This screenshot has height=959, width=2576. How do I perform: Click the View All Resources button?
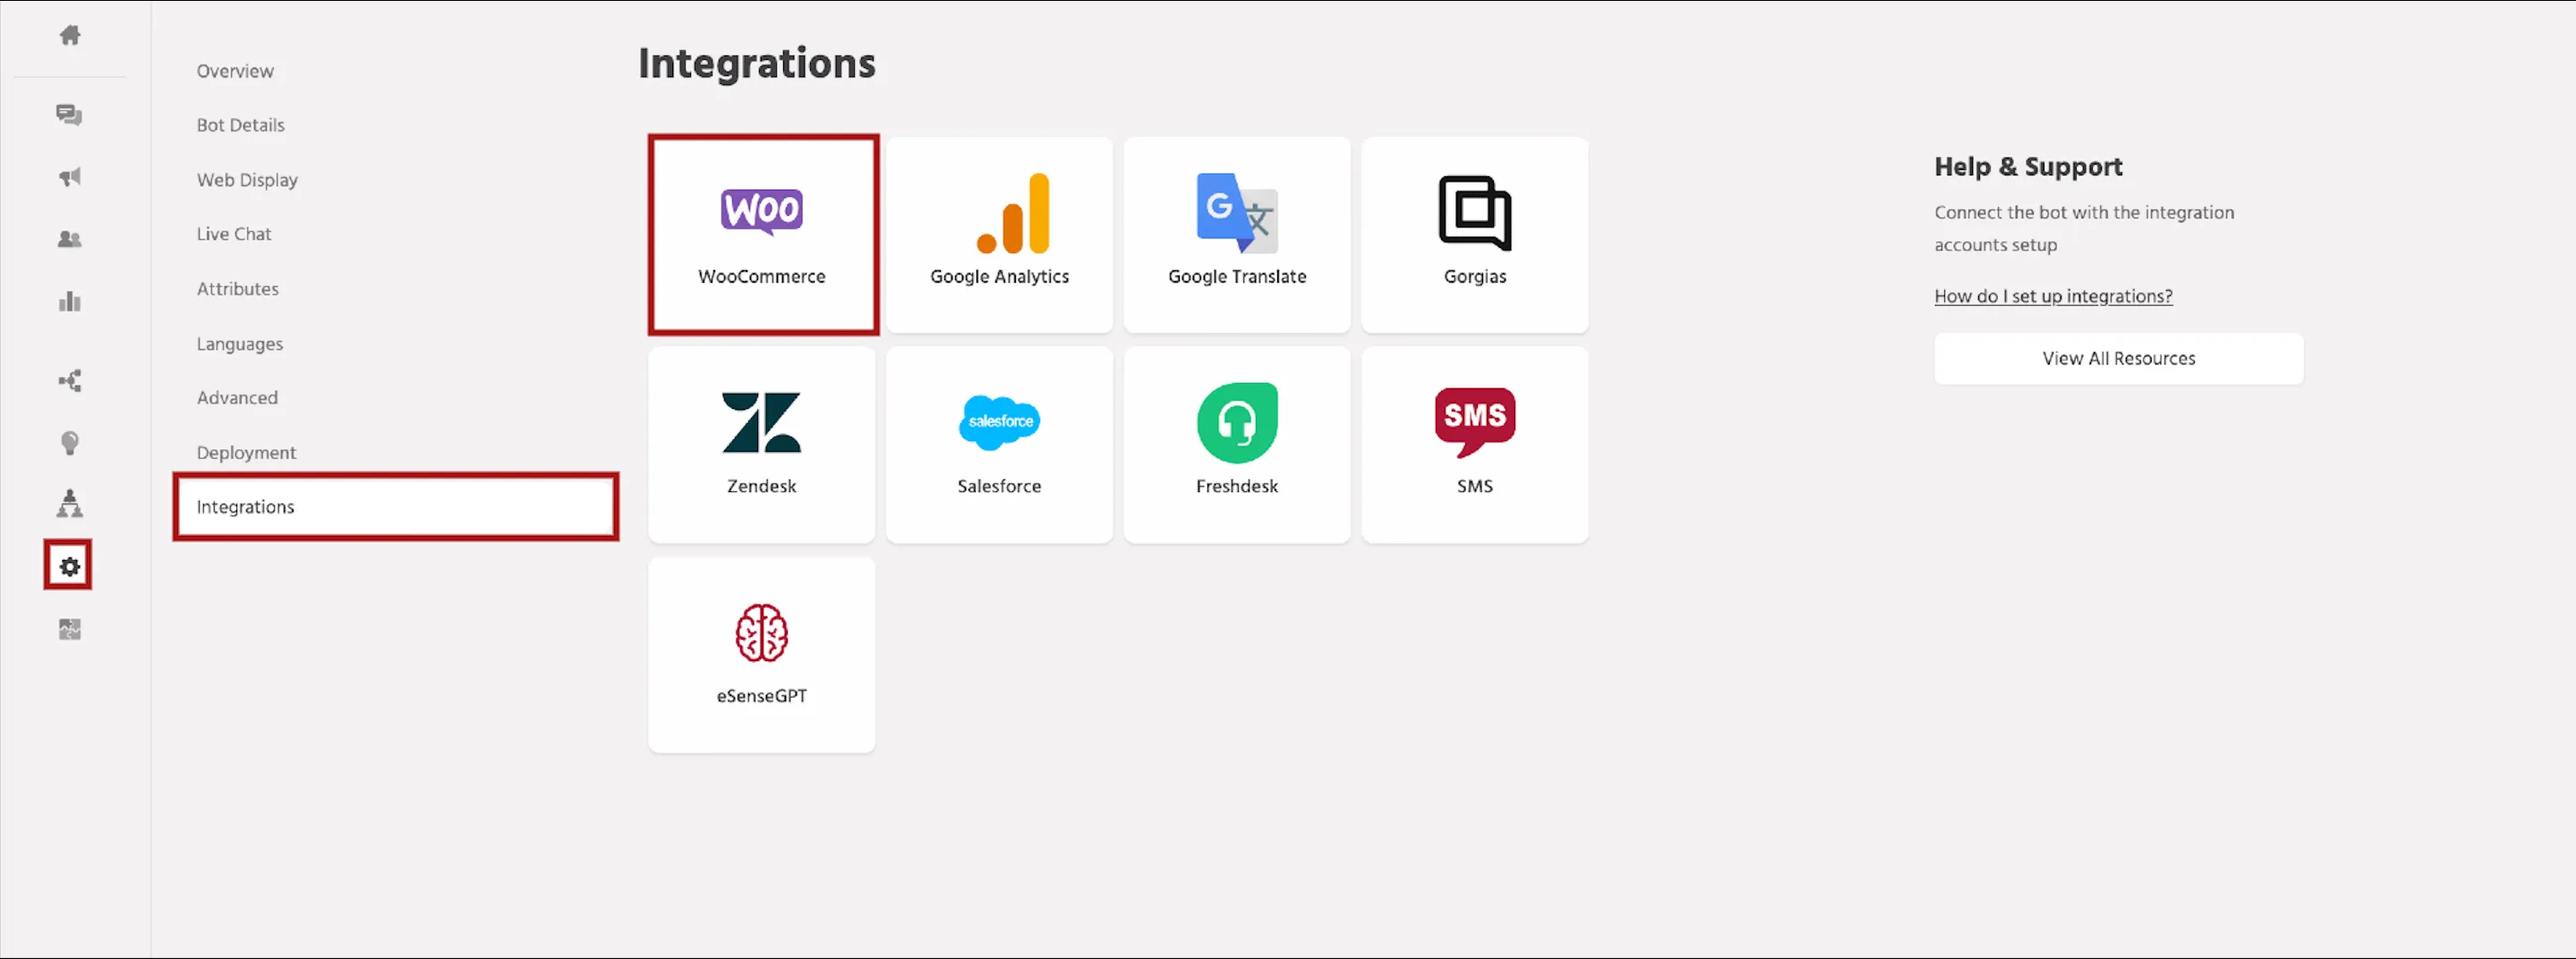pos(2118,359)
